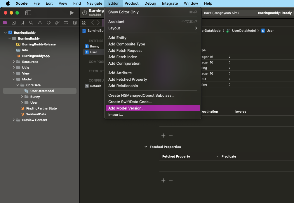
Task: Open first Integer 16 type dropdown
Action: [x=229, y=57]
